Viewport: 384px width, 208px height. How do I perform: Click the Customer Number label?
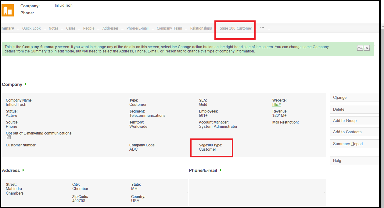click(x=21, y=145)
